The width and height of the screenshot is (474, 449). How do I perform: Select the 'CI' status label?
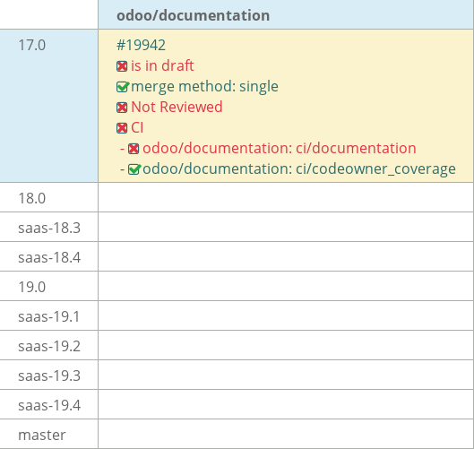pyautogui.click(x=137, y=127)
